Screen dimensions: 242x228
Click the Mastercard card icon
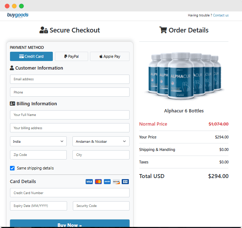click(x=98, y=182)
